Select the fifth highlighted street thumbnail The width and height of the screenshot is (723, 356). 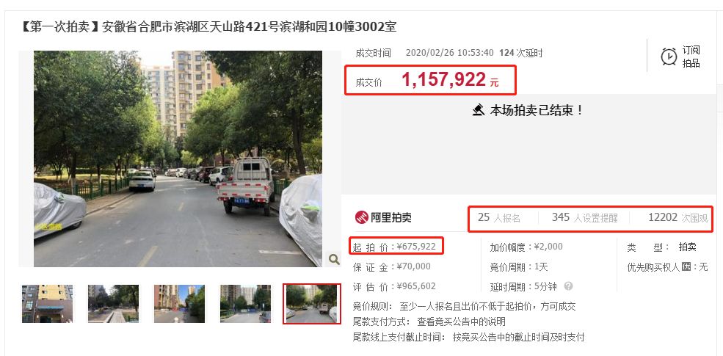tap(312, 303)
